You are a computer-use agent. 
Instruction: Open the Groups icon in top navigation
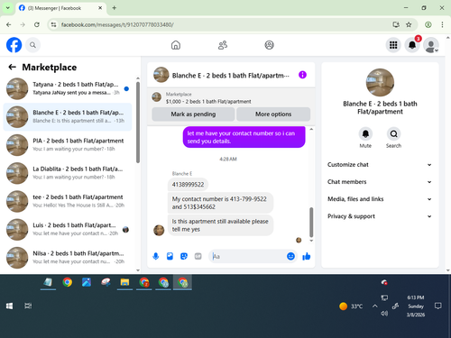269,45
